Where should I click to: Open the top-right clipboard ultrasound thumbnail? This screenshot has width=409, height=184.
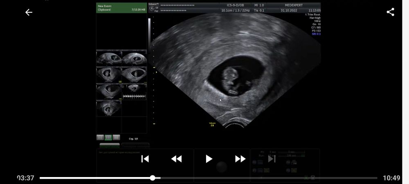click(x=134, y=58)
